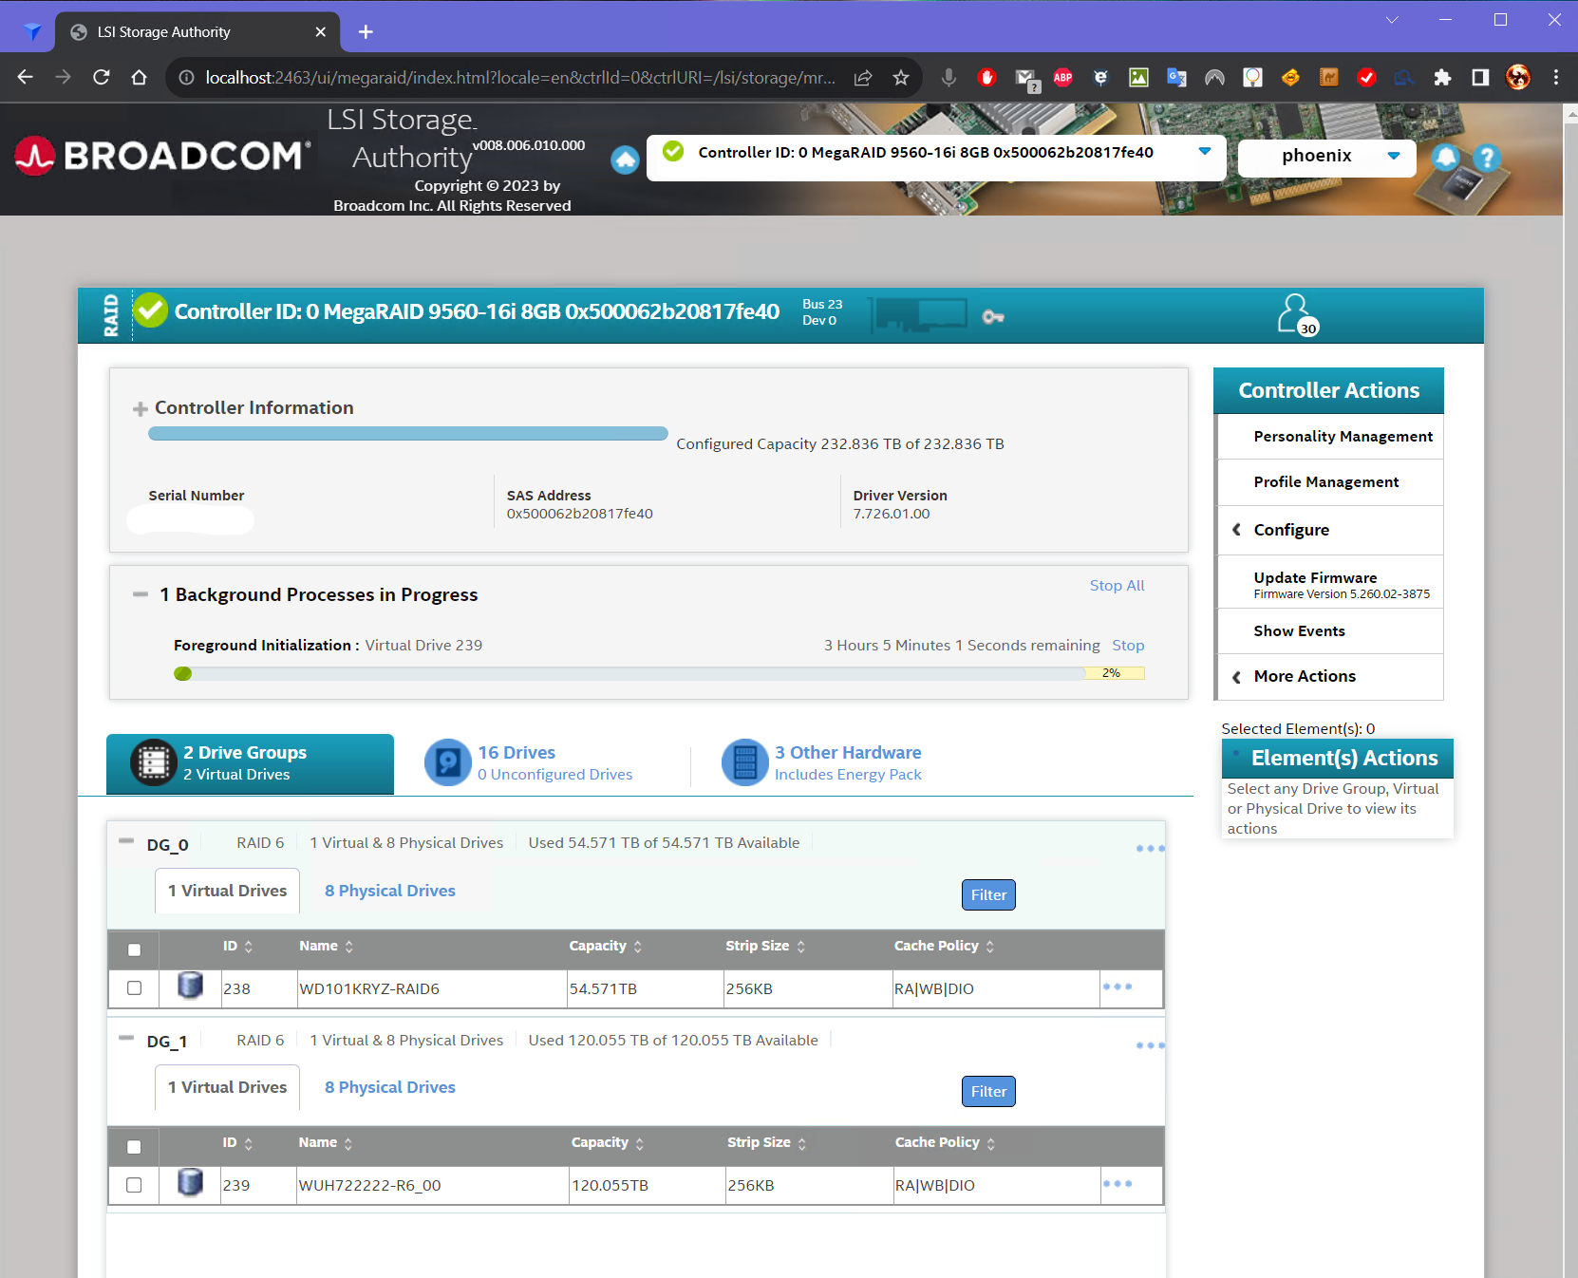Click the Filter button in DG_1

[x=988, y=1092]
